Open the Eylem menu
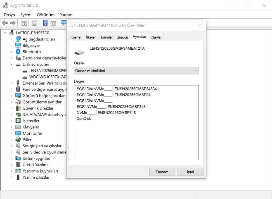Image resolution: width=272 pixels, height=199 pixels. pos(26,15)
